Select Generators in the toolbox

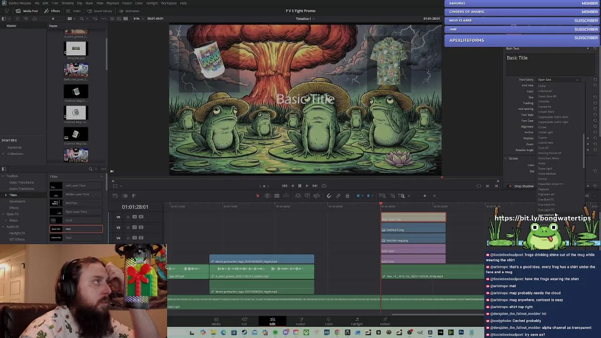[x=17, y=201]
